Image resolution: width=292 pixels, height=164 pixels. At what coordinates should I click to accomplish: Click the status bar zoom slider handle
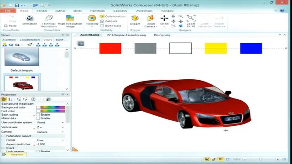coord(261,159)
